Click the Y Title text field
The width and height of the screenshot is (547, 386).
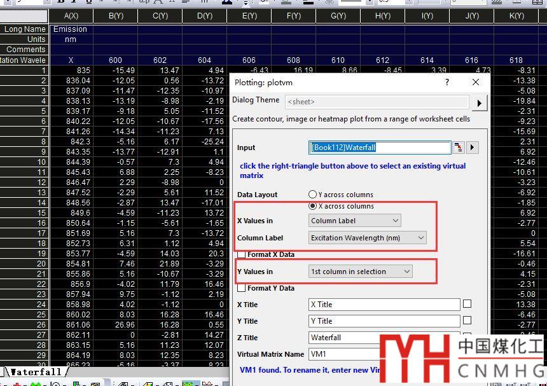click(x=384, y=321)
